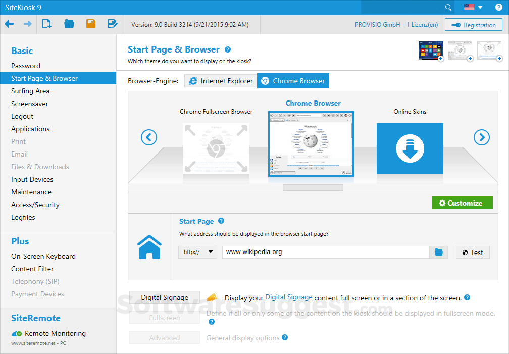Screen dimensions: 509x354
Task: Open the http:// protocol dropdown
Action: [x=197, y=251]
